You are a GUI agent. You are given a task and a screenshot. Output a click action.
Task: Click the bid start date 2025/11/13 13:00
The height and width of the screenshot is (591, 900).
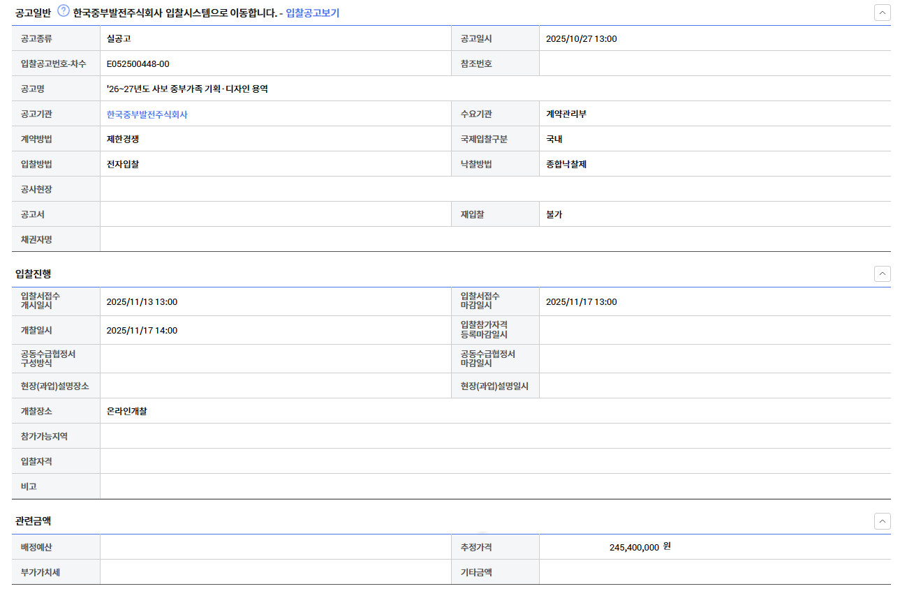click(142, 302)
